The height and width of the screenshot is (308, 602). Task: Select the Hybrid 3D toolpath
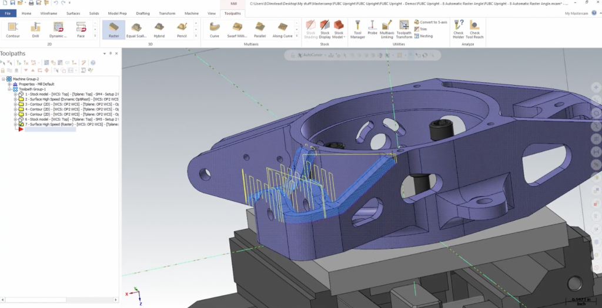tap(159, 30)
